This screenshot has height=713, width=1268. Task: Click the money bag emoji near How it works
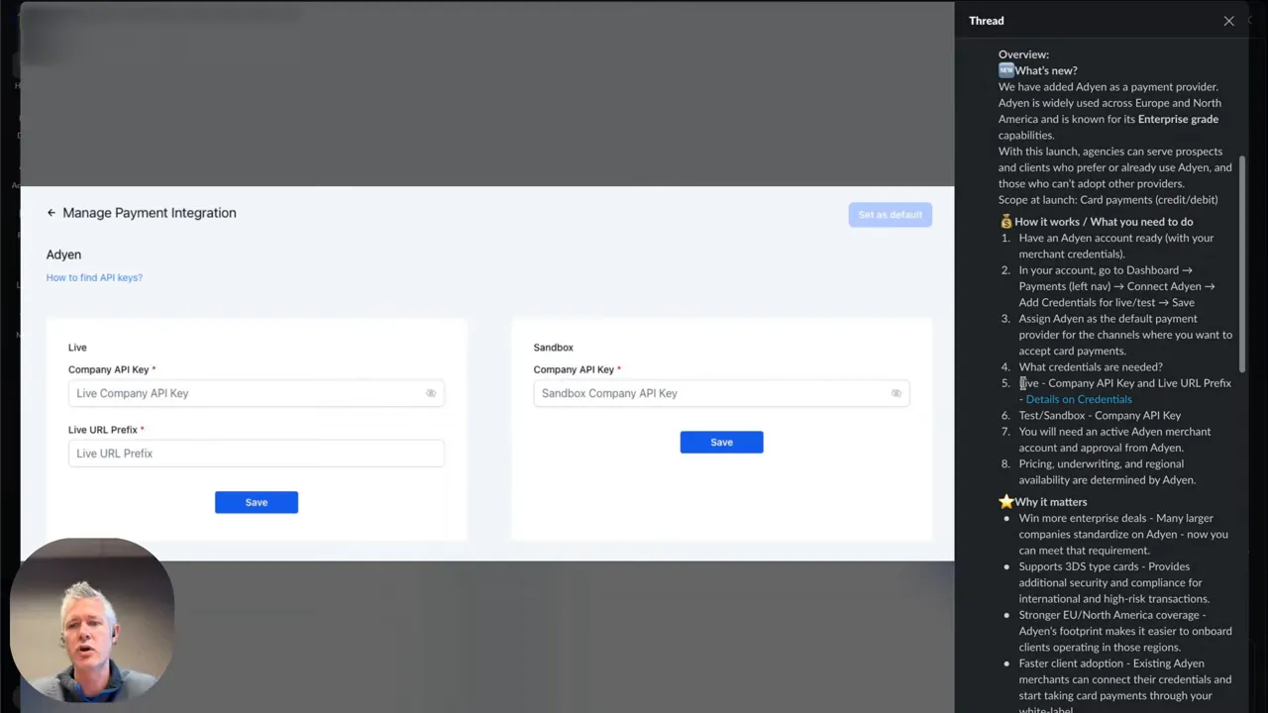1004,221
